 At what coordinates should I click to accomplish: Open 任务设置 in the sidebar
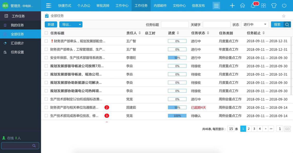tap(18, 52)
